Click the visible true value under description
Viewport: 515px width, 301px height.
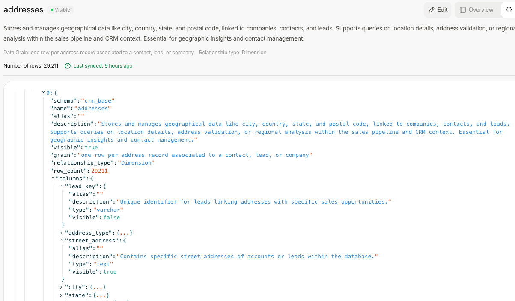coord(91,148)
